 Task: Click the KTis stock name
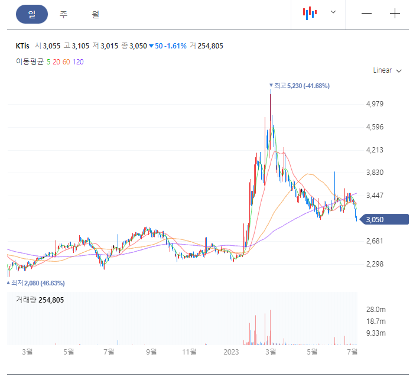(22, 46)
